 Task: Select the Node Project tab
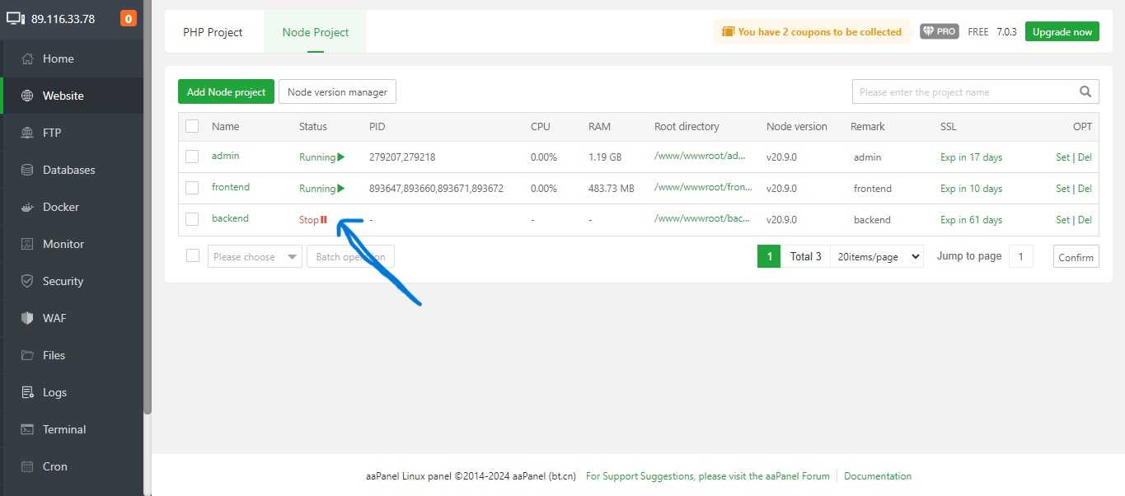click(x=316, y=32)
